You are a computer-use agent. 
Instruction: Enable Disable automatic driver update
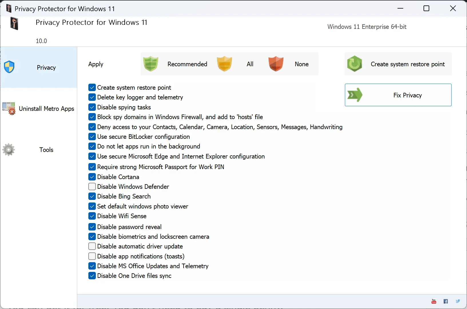point(92,246)
